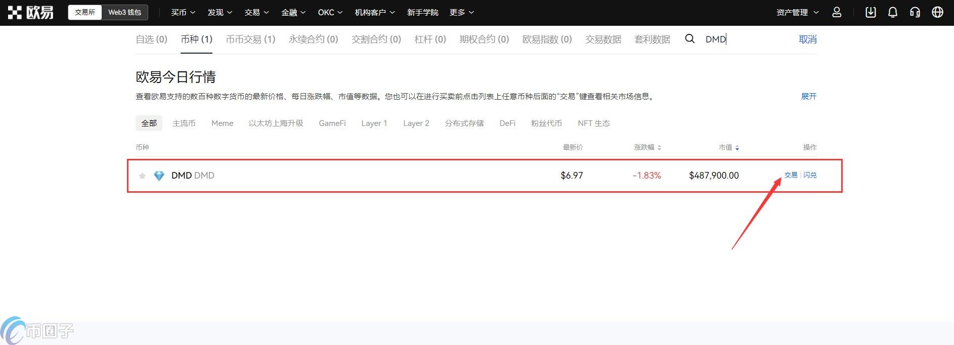Open 欧易指数 (0) tab
The image size is (954, 345).
(x=547, y=39)
